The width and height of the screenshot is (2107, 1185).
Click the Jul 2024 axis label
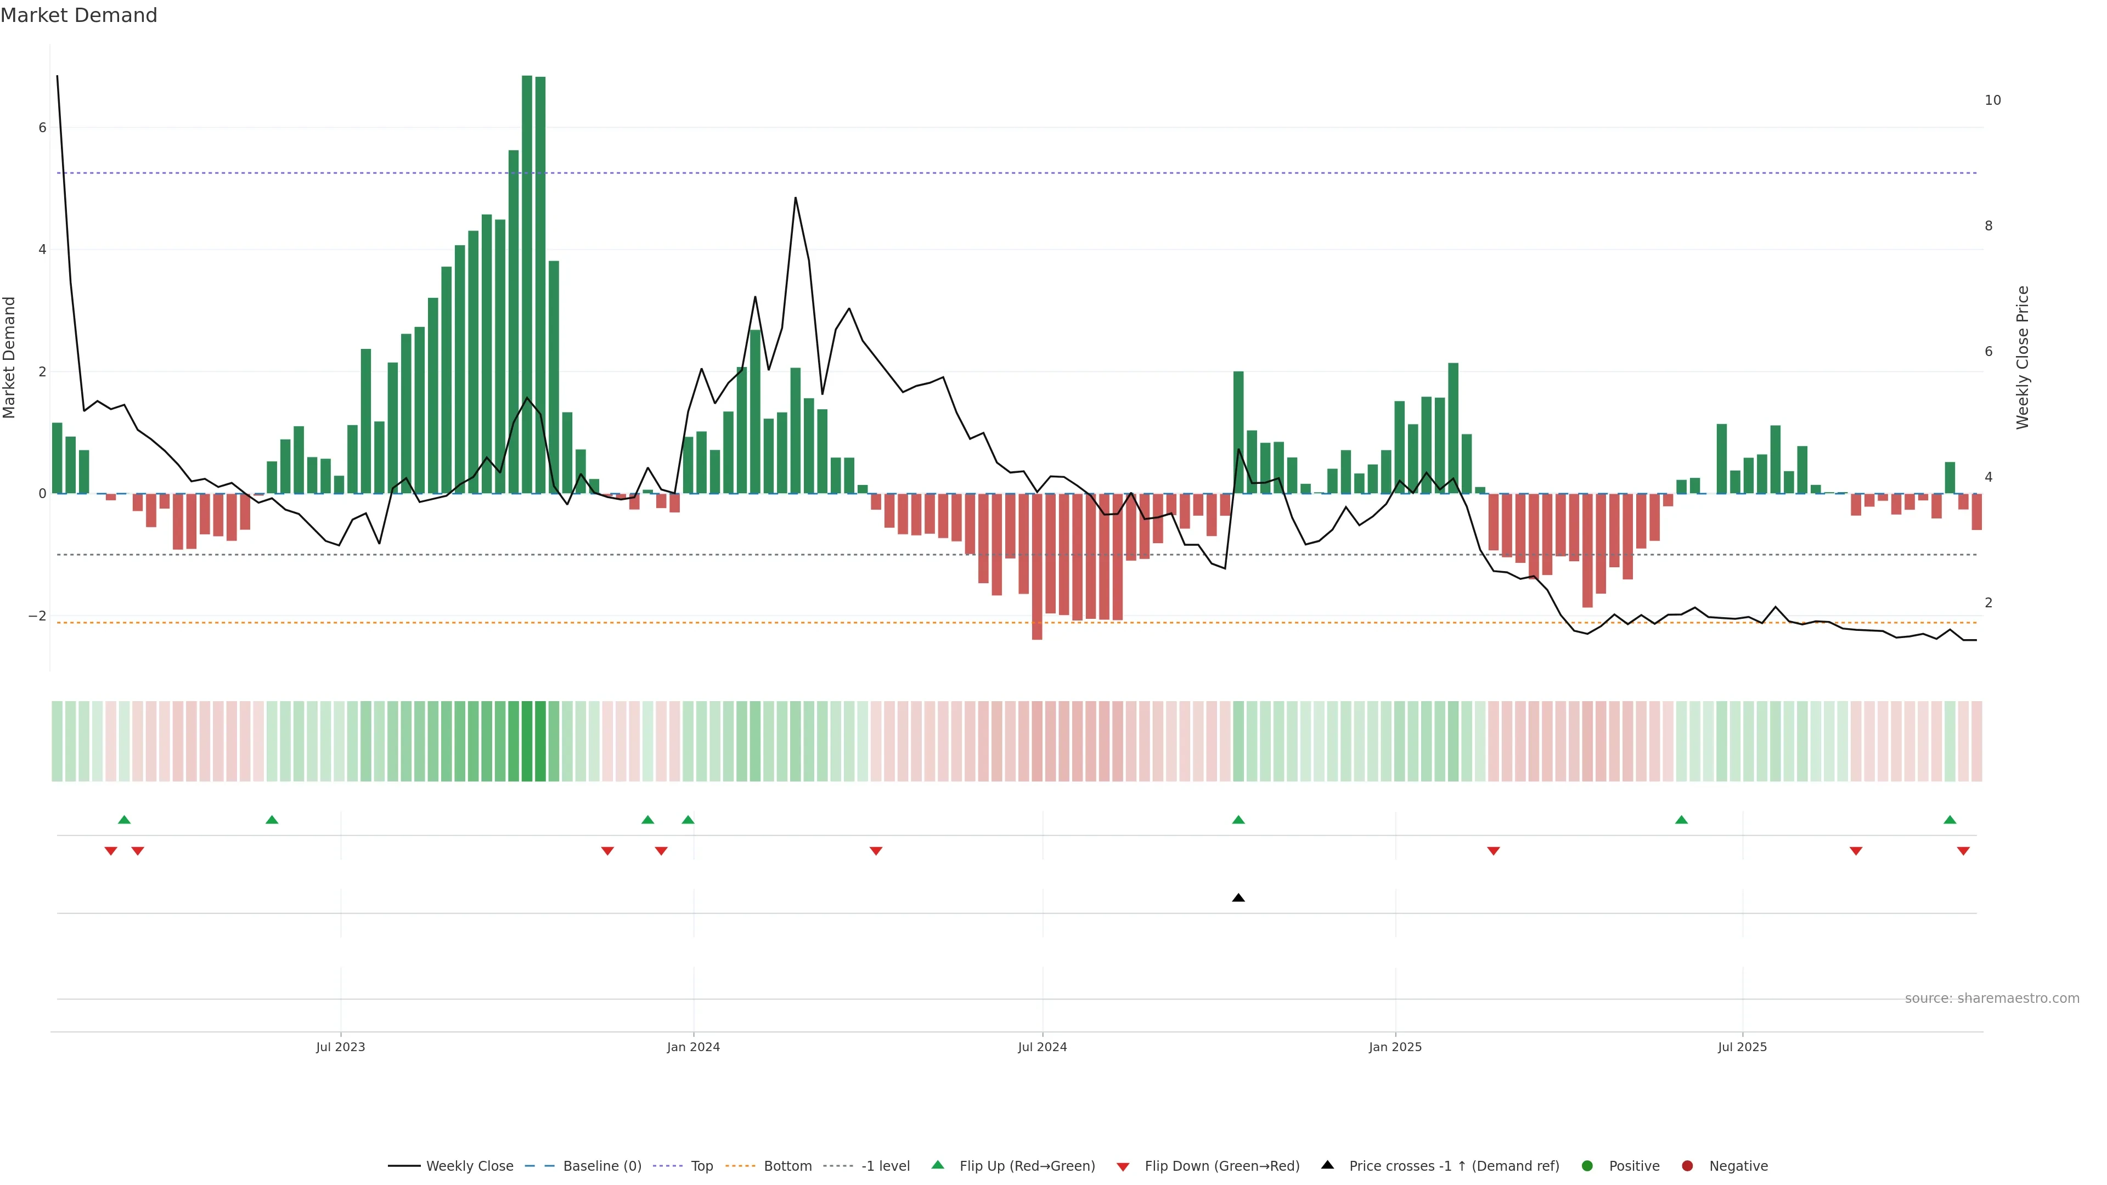1042,1047
